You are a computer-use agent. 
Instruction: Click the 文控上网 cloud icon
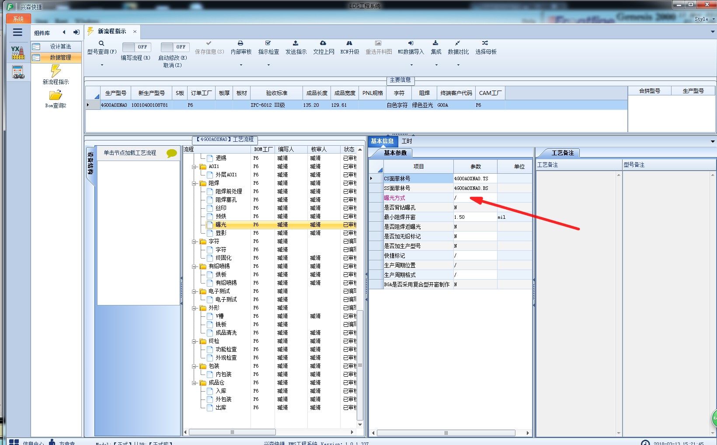(x=323, y=43)
